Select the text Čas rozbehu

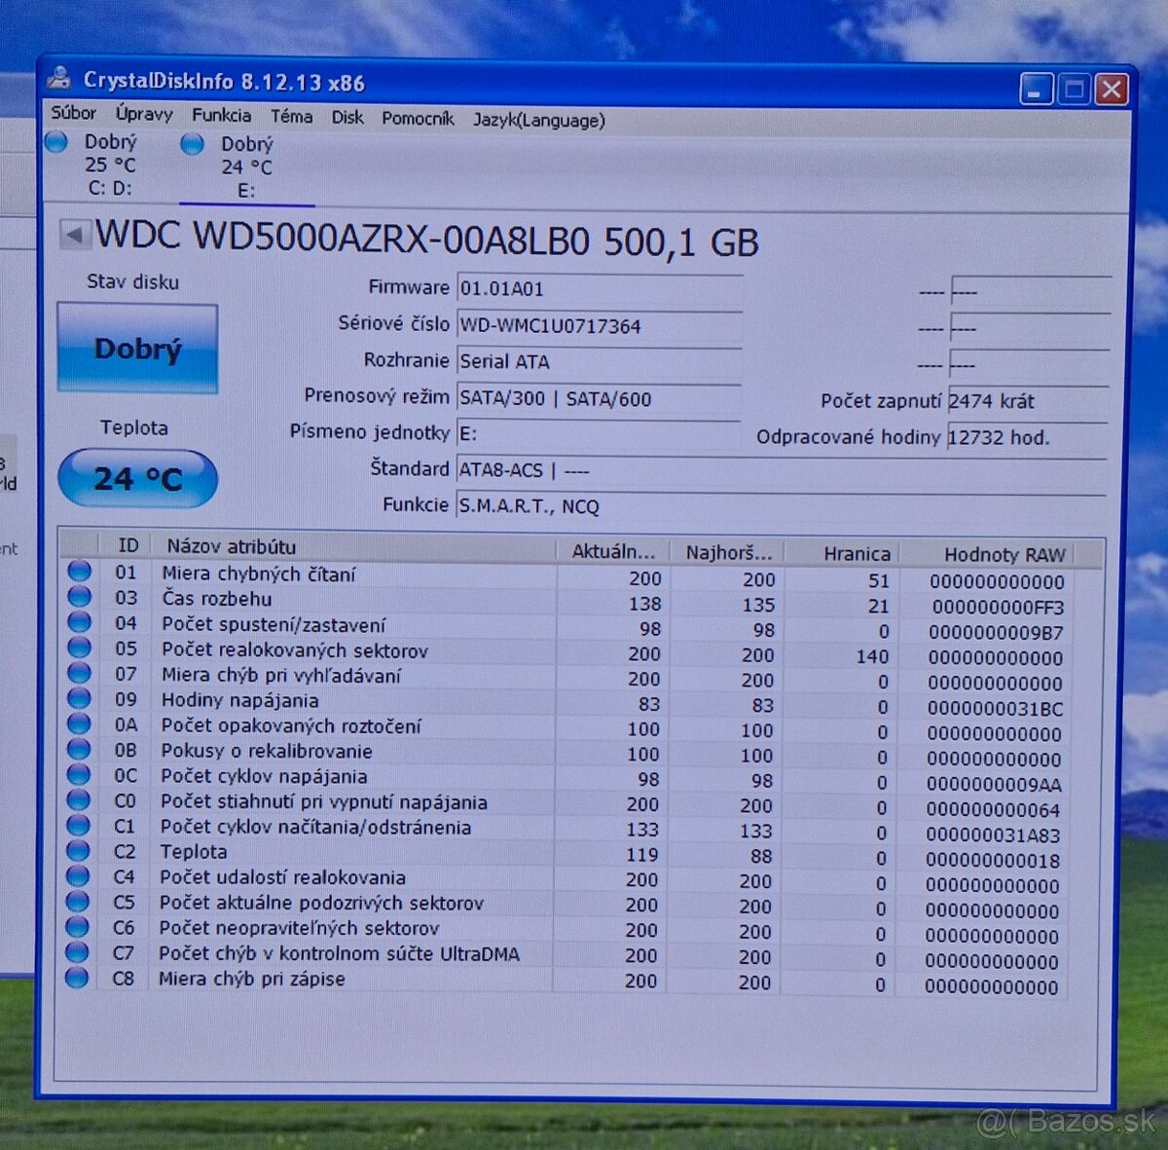(217, 599)
